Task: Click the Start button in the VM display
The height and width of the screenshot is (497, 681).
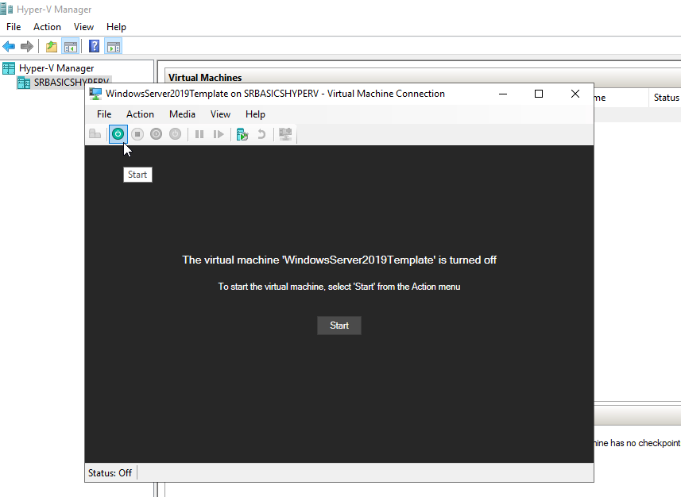Action: pyautogui.click(x=339, y=326)
